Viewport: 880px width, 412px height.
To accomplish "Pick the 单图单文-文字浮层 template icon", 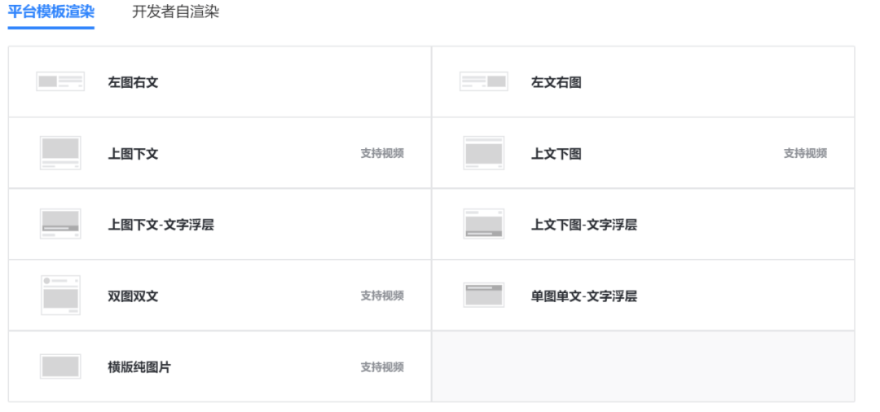I will (484, 295).
